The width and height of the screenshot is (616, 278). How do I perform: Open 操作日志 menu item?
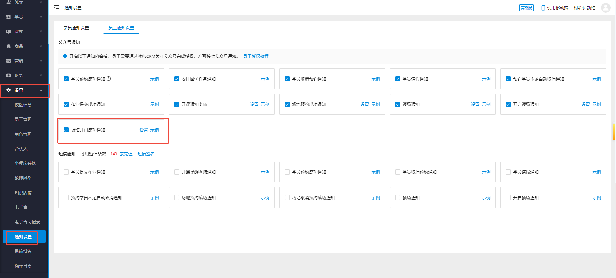(23, 266)
